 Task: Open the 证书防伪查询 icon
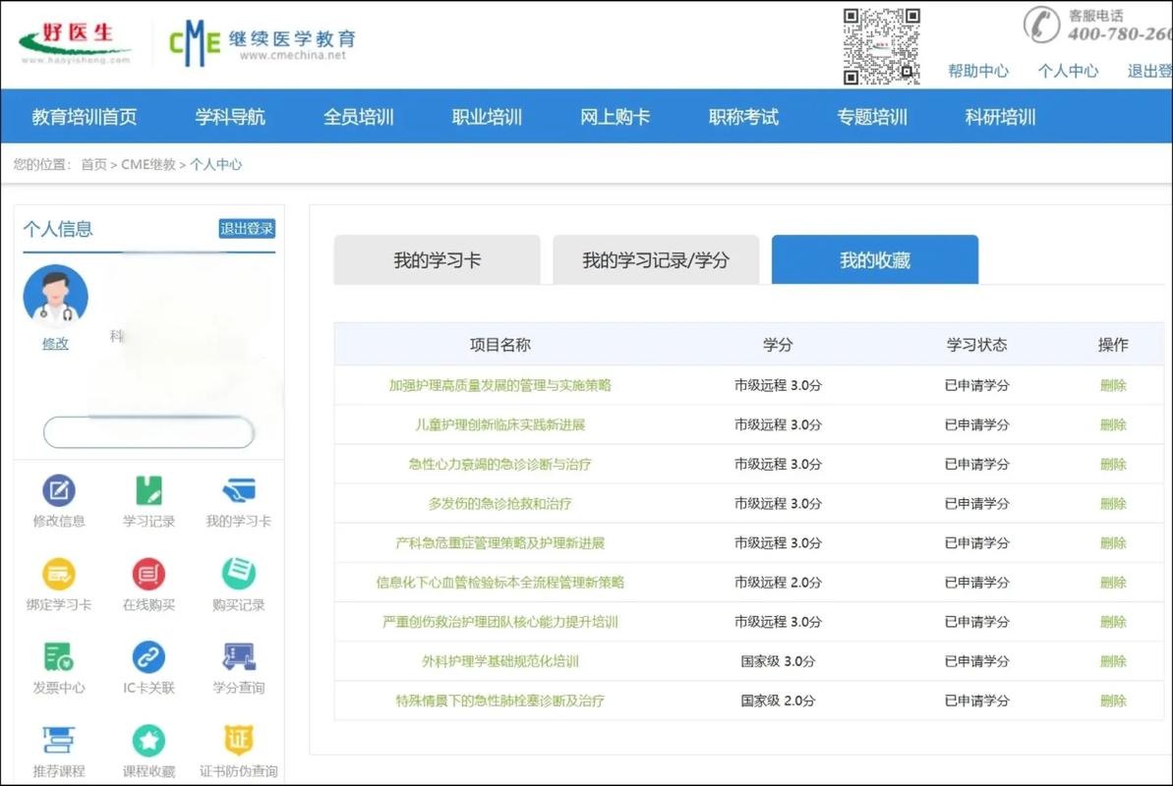239,741
